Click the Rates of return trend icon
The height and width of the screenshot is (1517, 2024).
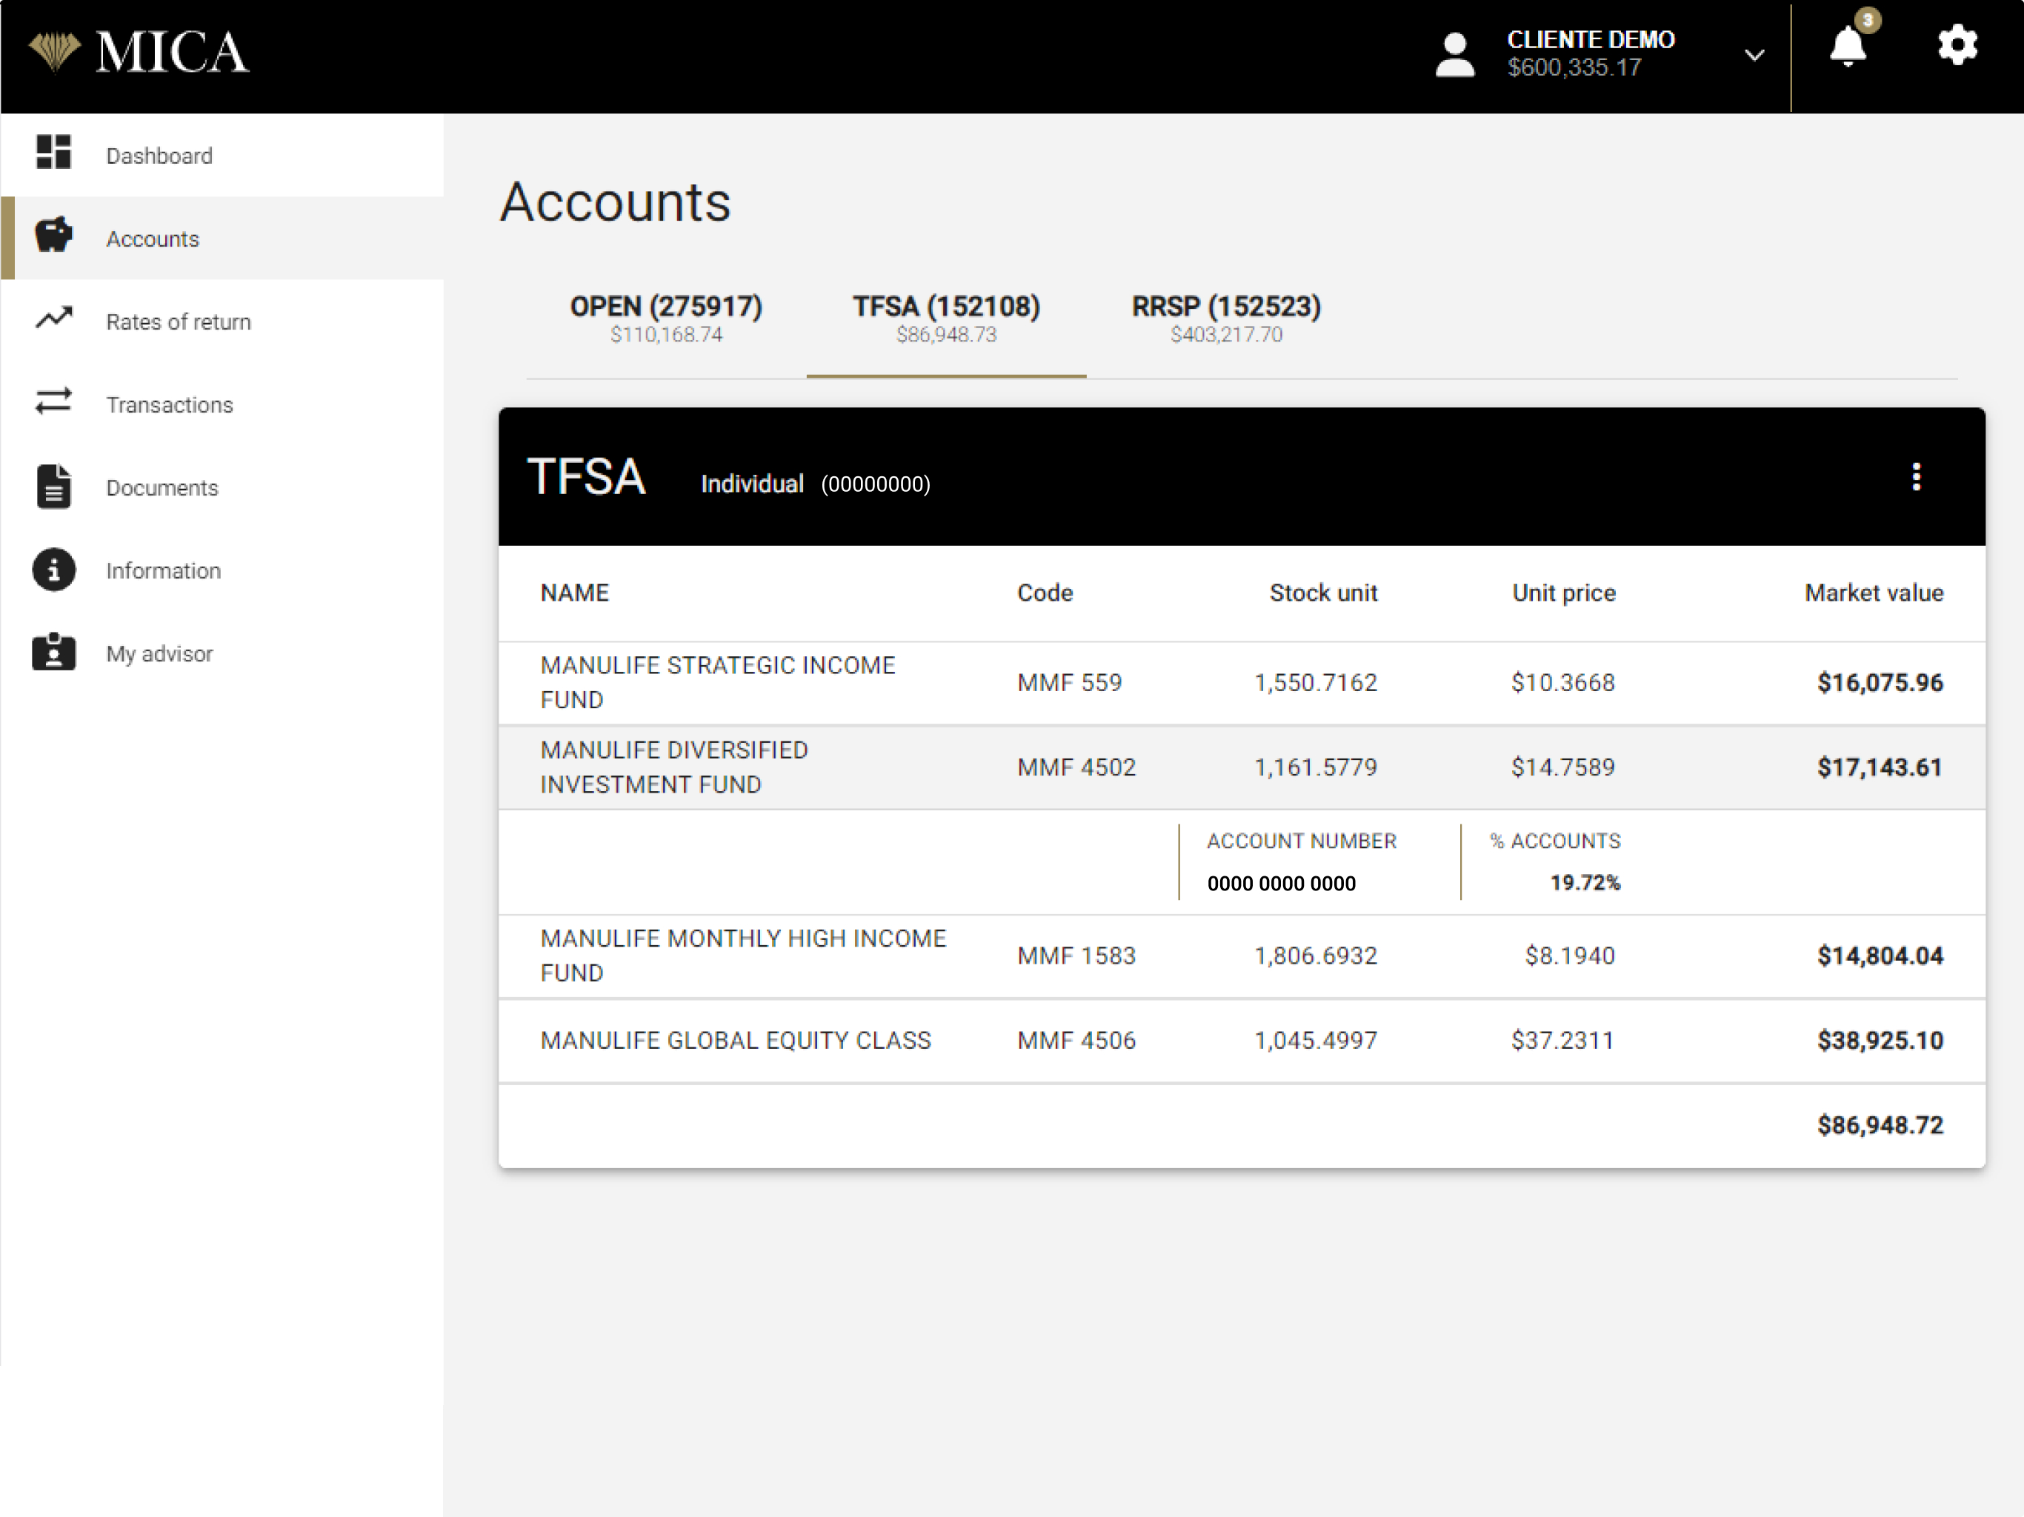54,319
